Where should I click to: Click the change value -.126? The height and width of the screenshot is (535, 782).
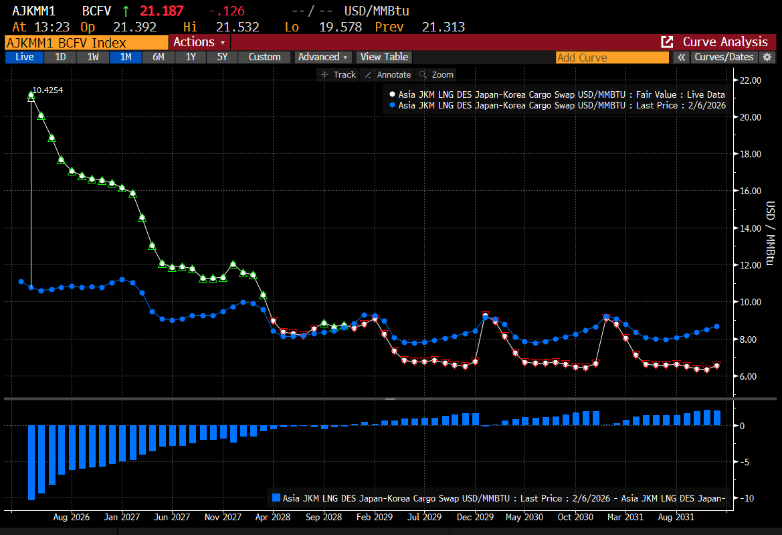coord(227,11)
